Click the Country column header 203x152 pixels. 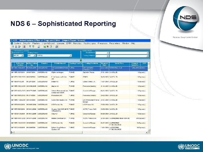pos(45,64)
